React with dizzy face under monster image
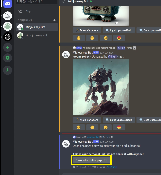This screenshot has width=161, height=175. (x=79, y=38)
